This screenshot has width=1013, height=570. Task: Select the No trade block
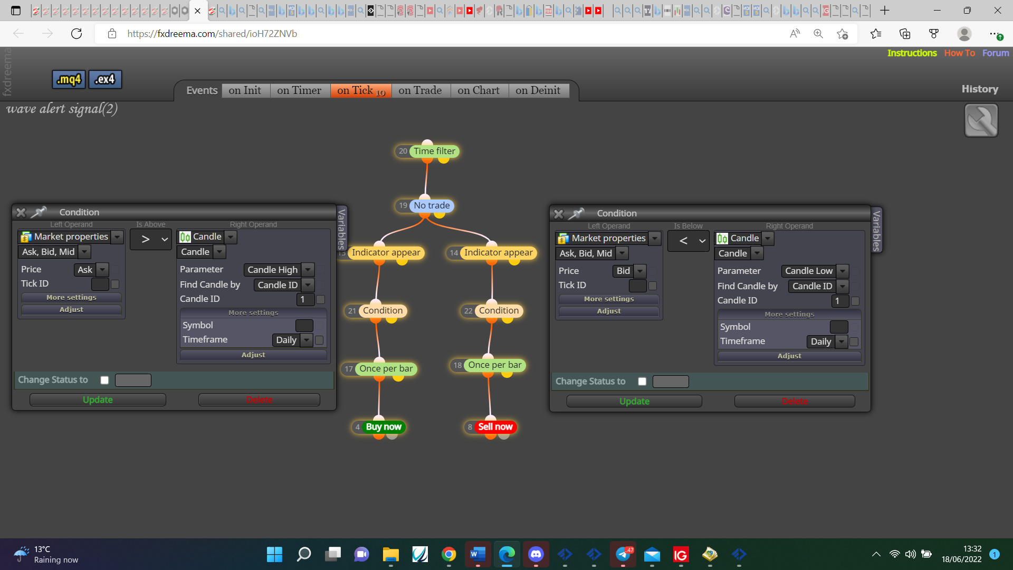coord(432,206)
